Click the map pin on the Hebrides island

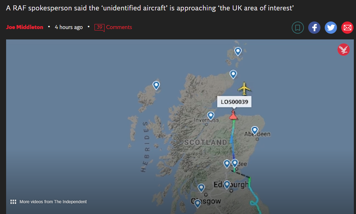(156, 85)
